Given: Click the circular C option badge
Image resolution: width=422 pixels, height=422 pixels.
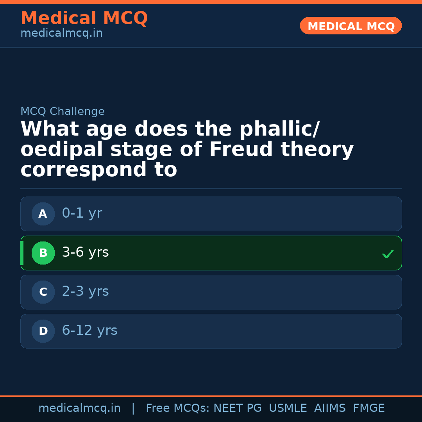Looking at the screenshot, I should click(43, 292).
